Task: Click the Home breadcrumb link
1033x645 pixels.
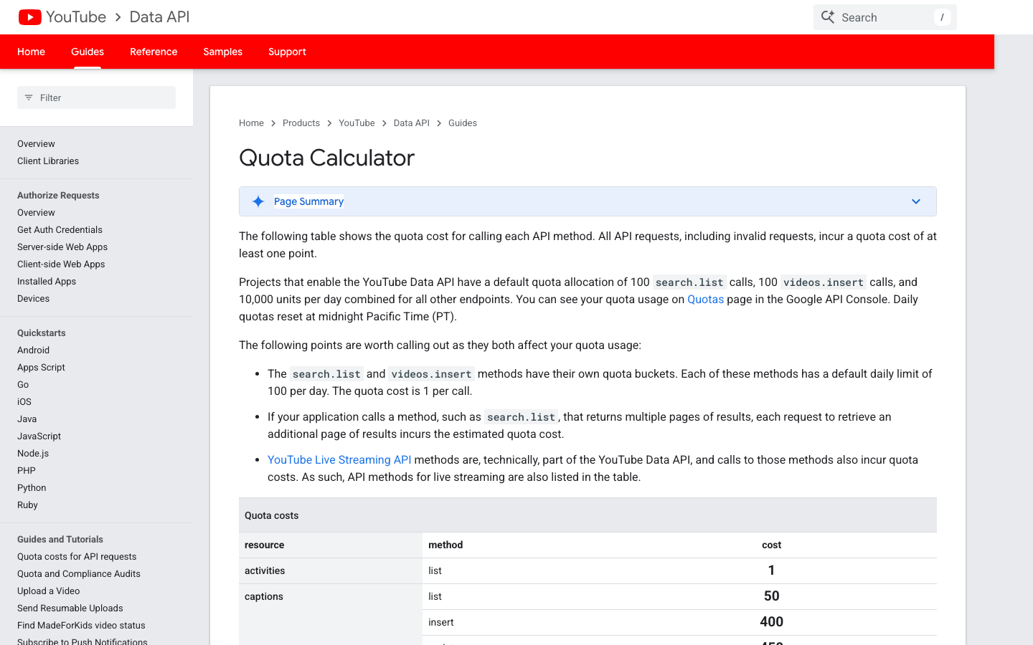Action: pyautogui.click(x=251, y=123)
